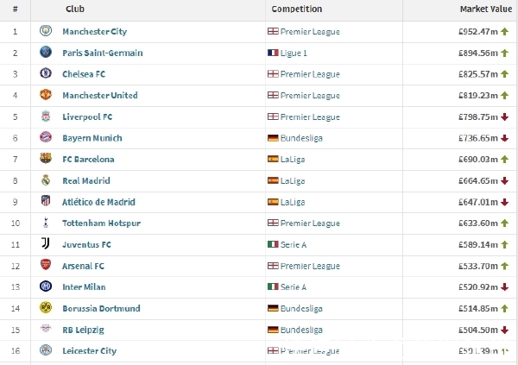Open the Tottenham Hotspur club link
Image resolution: width=518 pixels, height=365 pixels.
[x=101, y=223]
